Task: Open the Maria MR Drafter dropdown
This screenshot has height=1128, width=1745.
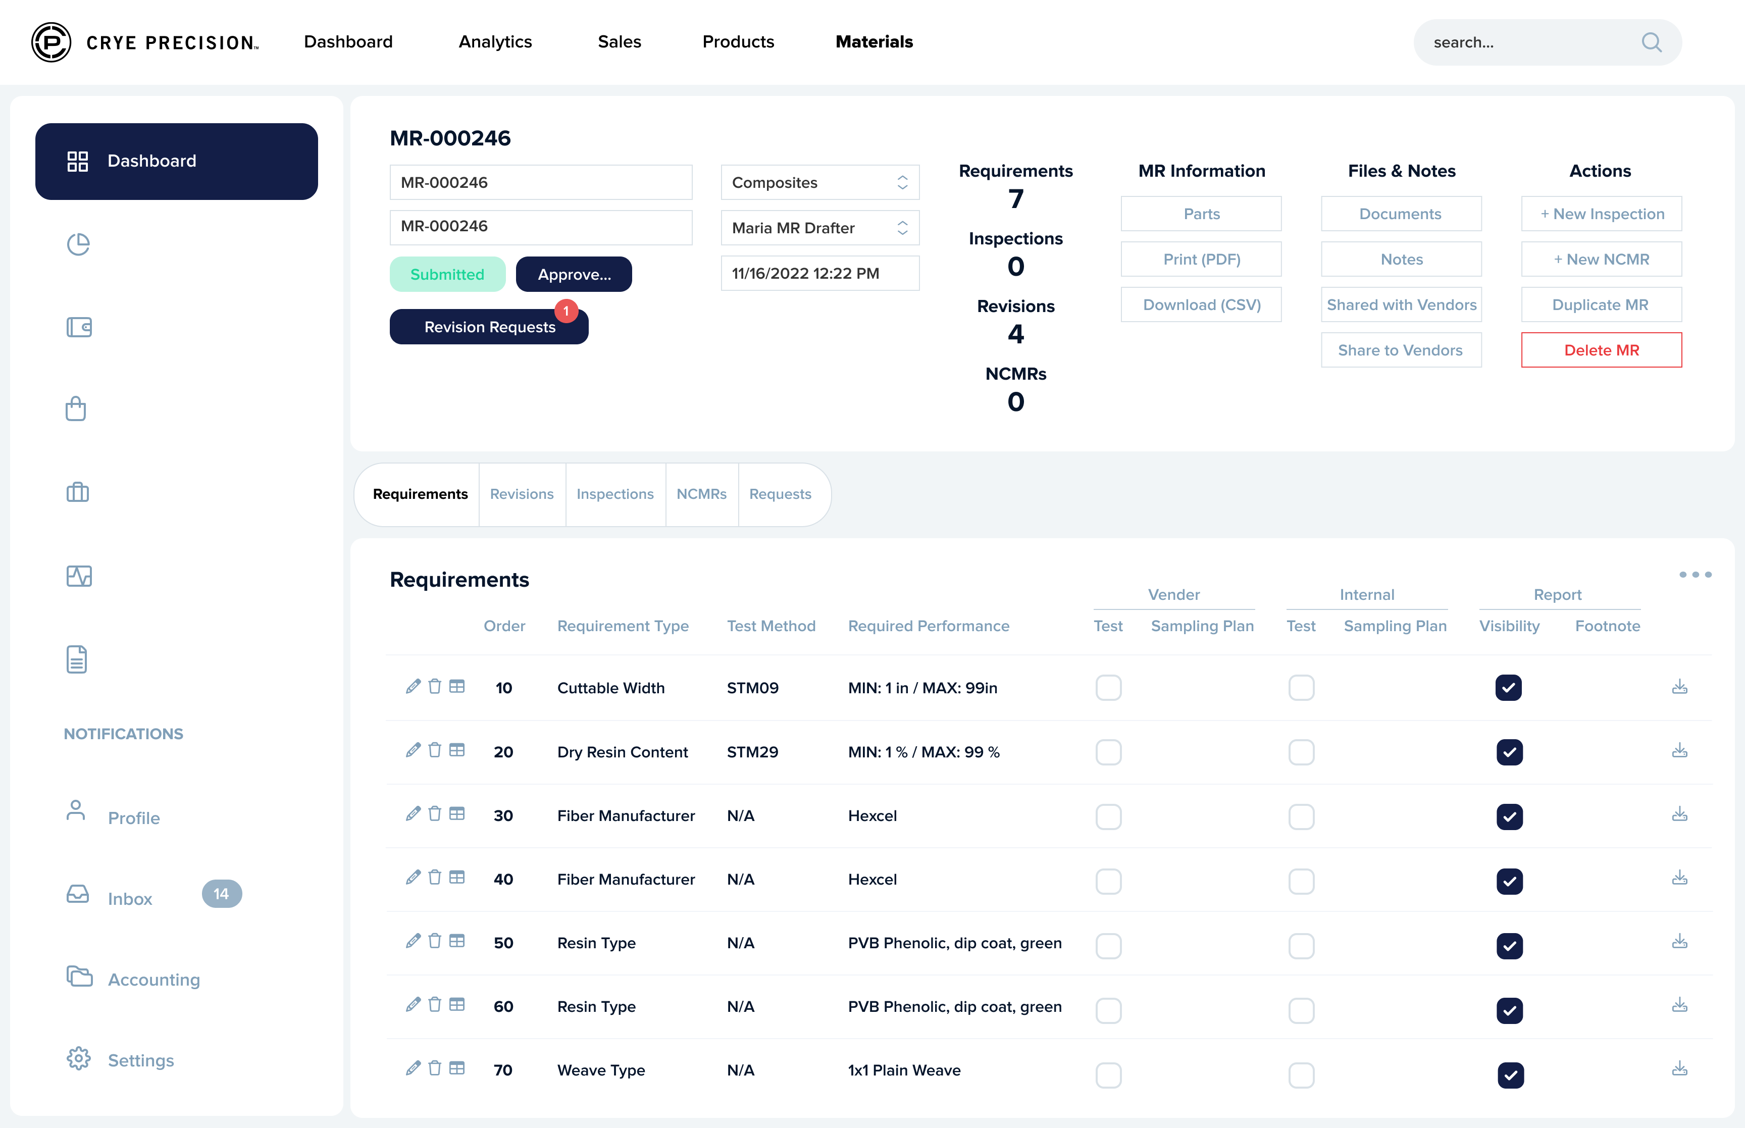Action: tap(819, 227)
